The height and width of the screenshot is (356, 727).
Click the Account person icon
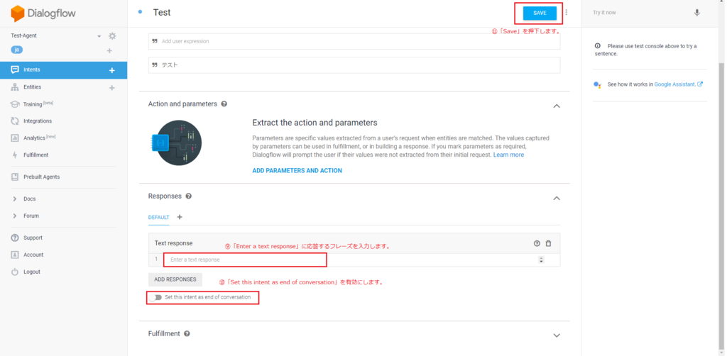coord(15,255)
